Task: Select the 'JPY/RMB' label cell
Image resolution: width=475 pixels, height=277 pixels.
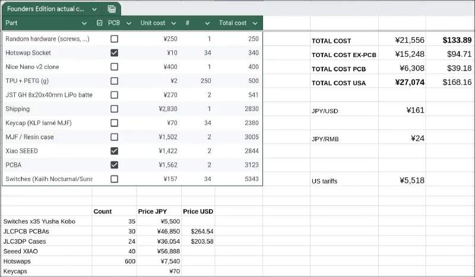Action: coord(325,139)
